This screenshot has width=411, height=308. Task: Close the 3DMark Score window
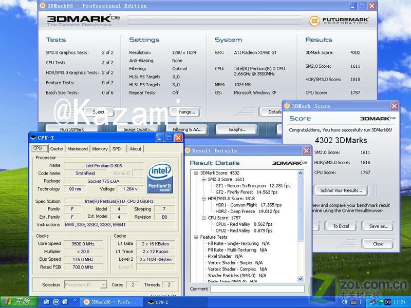[x=394, y=106]
